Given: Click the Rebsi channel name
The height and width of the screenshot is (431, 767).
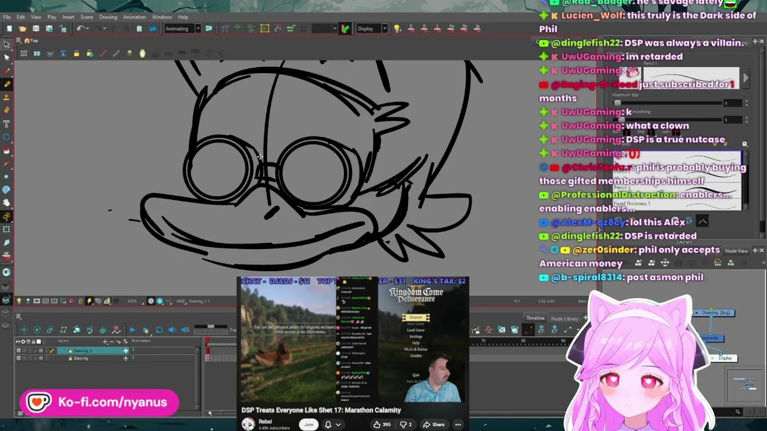Looking at the screenshot, I should pyautogui.click(x=265, y=421).
